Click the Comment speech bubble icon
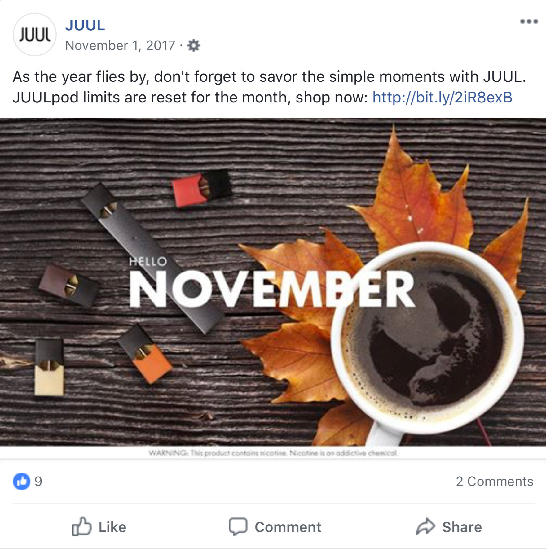 (238, 526)
